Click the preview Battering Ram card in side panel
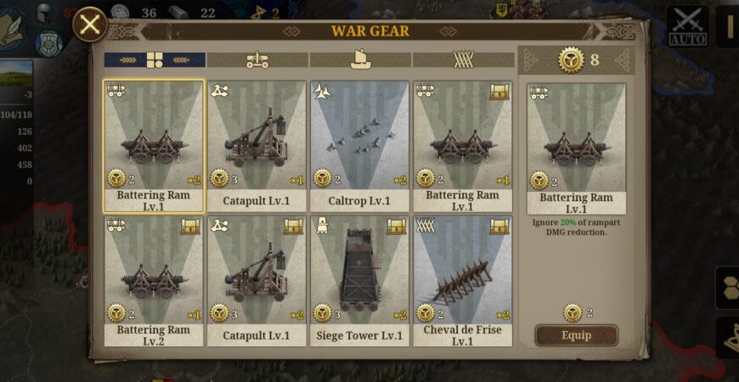This screenshot has height=382, width=739. (577, 149)
